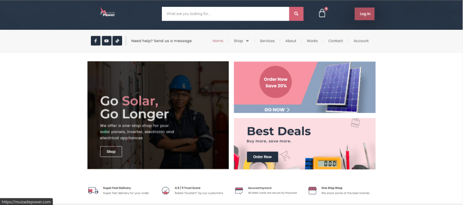Screen dimensions: 463x205
Task: Open the About menu item
Action: [x=291, y=41]
